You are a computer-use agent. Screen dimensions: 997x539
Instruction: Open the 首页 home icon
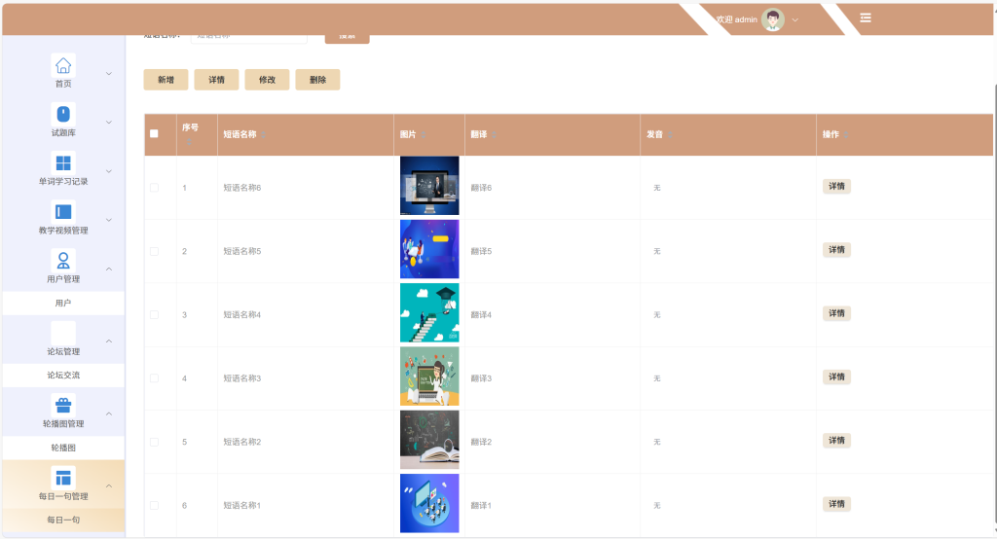click(63, 65)
